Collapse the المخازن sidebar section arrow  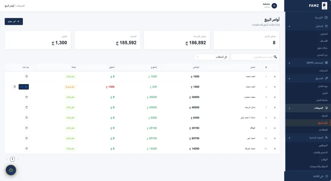tap(289, 26)
